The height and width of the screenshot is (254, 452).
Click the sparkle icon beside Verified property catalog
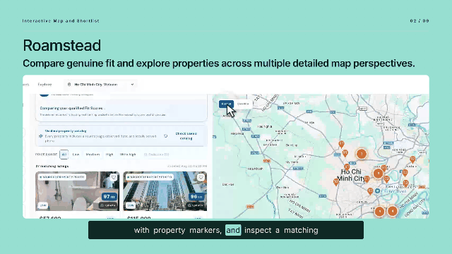41,136
